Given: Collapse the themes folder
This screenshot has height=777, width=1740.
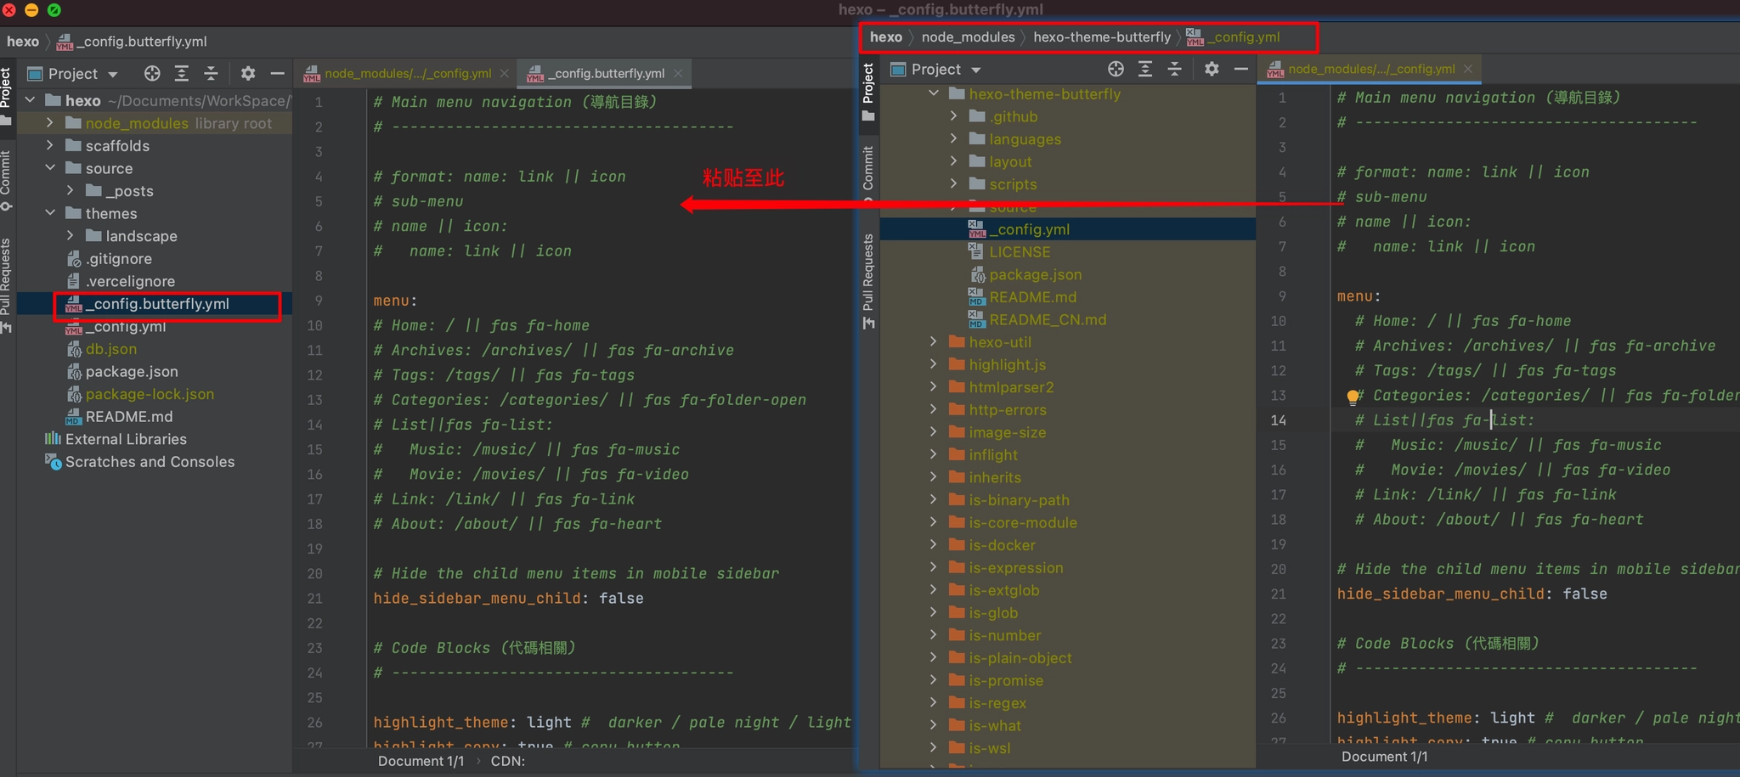Looking at the screenshot, I should tap(50, 213).
